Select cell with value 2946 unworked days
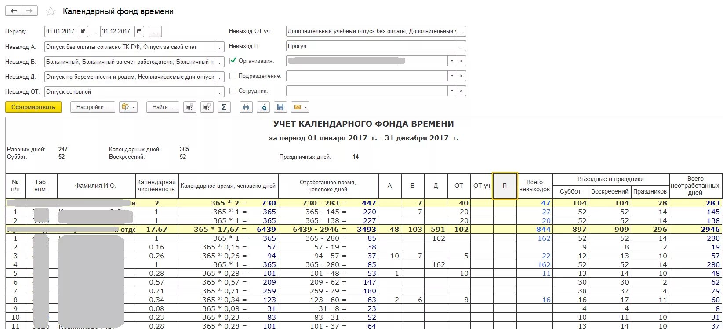Image resolution: width=723 pixels, height=329 pixels. (695, 229)
